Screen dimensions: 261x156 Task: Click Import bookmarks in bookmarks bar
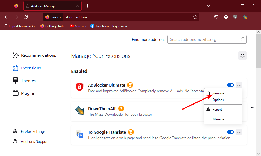(20, 26)
